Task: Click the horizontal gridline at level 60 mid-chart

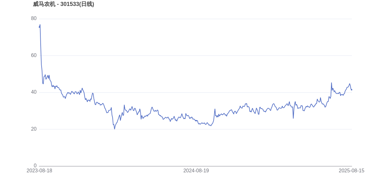Action: click(195, 56)
